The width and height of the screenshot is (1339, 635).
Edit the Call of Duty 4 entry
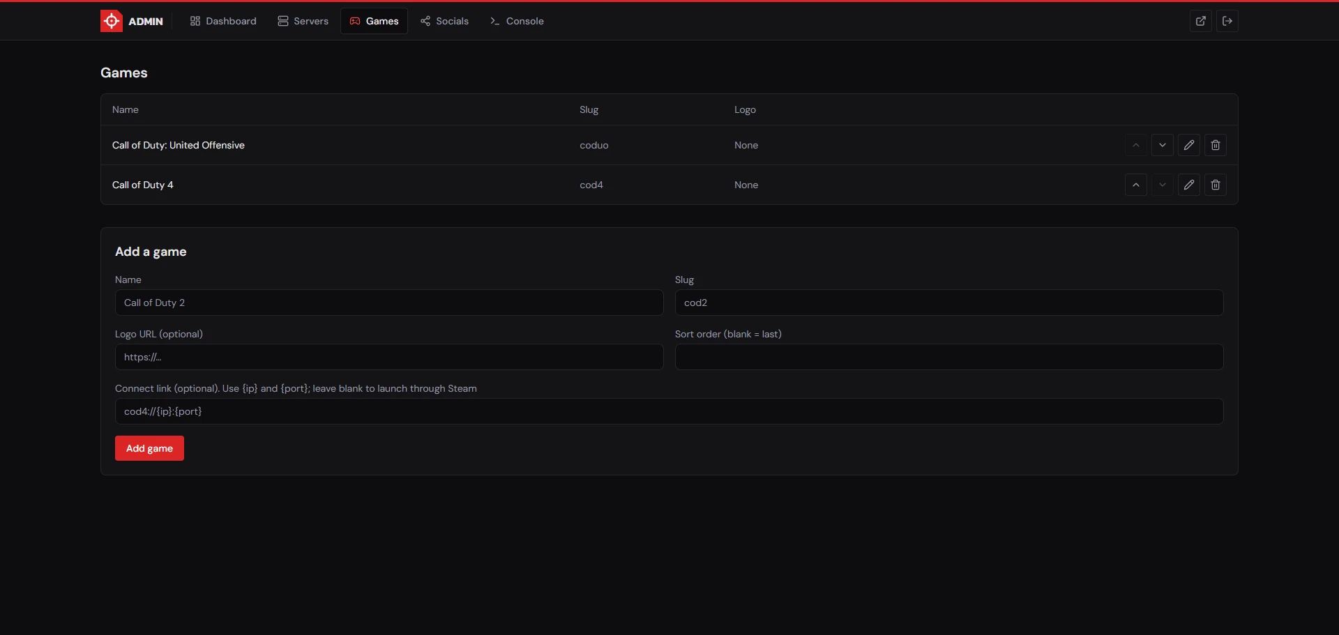[1189, 185]
